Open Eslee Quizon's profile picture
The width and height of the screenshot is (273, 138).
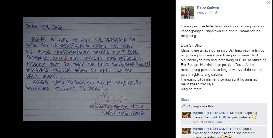[x=188, y=12]
